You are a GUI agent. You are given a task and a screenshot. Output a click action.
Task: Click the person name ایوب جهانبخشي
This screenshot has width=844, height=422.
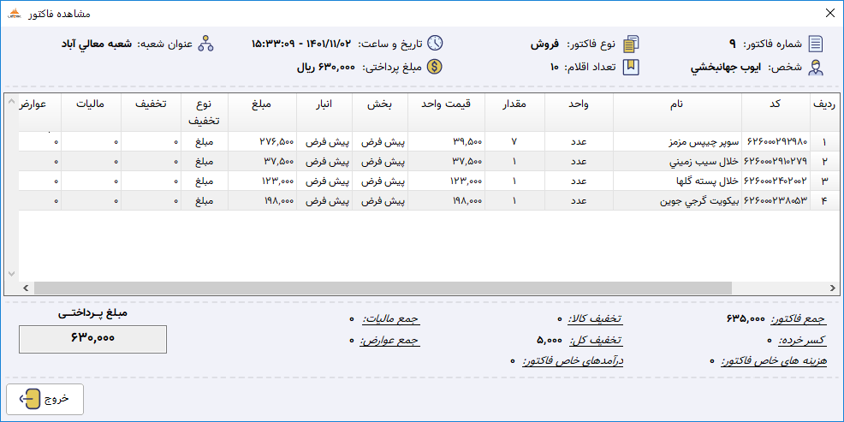tap(727, 68)
